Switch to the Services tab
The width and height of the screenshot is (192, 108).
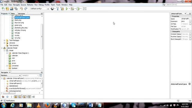tap(21, 13)
